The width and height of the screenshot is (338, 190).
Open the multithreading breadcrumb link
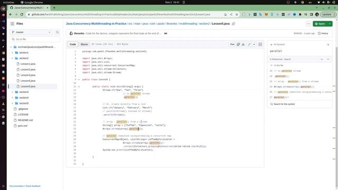pos(188,24)
